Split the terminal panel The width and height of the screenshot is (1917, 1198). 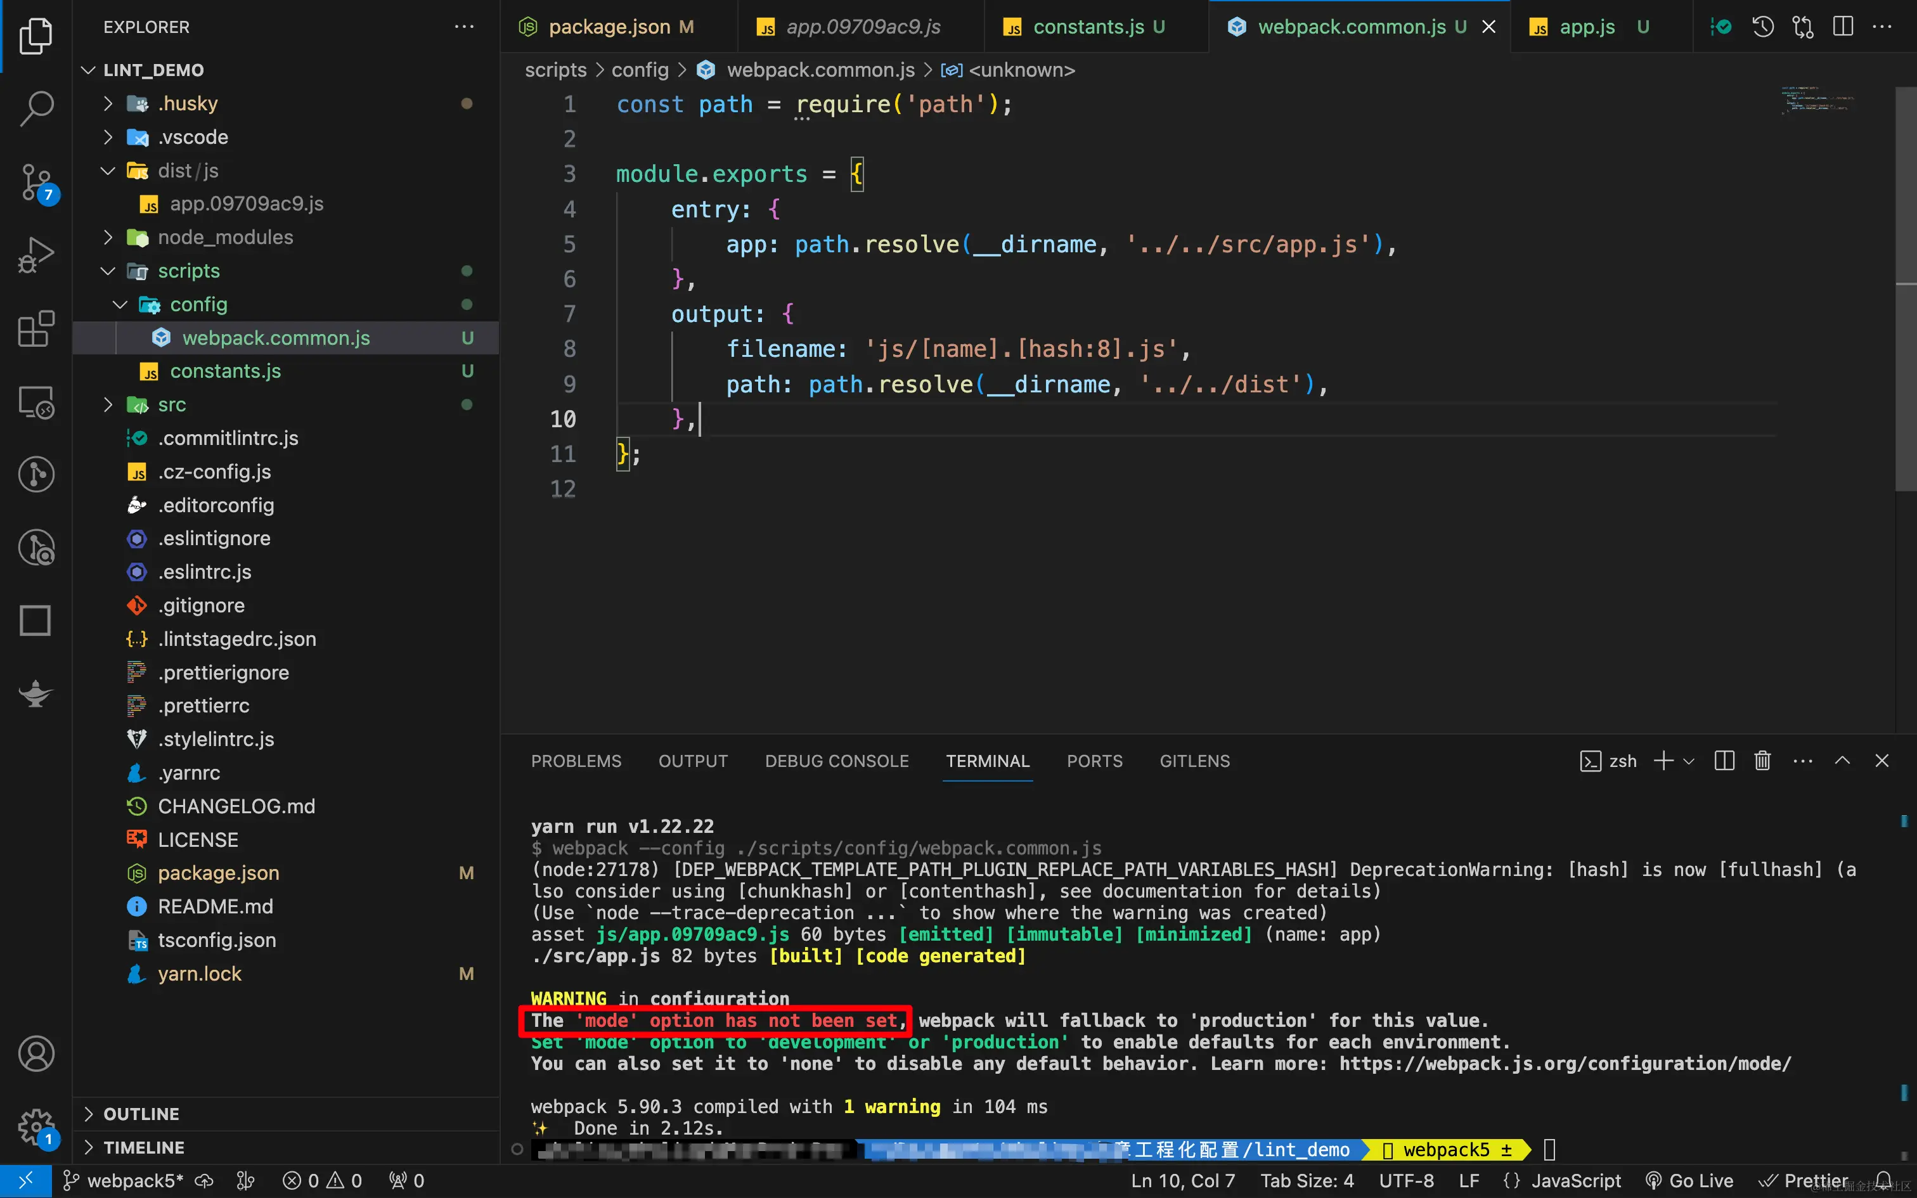point(1724,761)
